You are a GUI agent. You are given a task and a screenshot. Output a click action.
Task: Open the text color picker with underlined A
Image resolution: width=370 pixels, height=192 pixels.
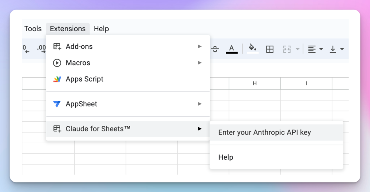pos(232,49)
